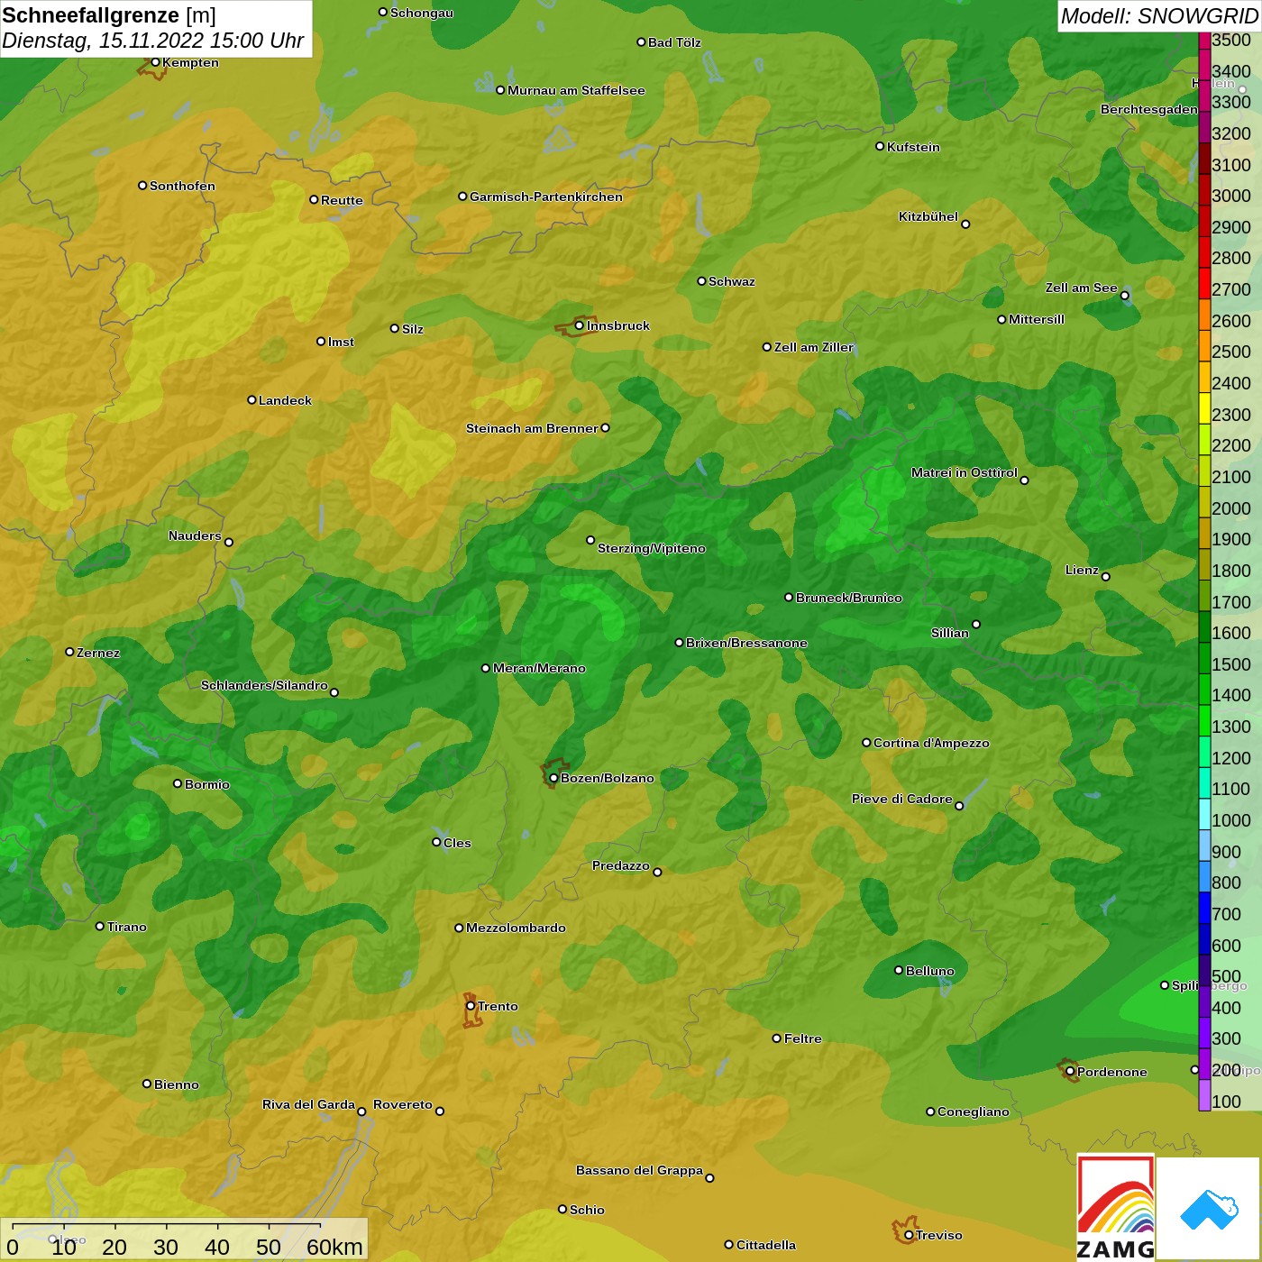Click the 'Modell: SNOWGRID' label
This screenshot has height=1262, width=1262.
(x=1159, y=16)
